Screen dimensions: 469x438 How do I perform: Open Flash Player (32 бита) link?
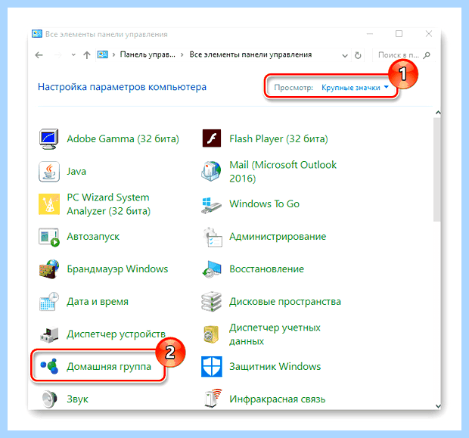point(278,139)
